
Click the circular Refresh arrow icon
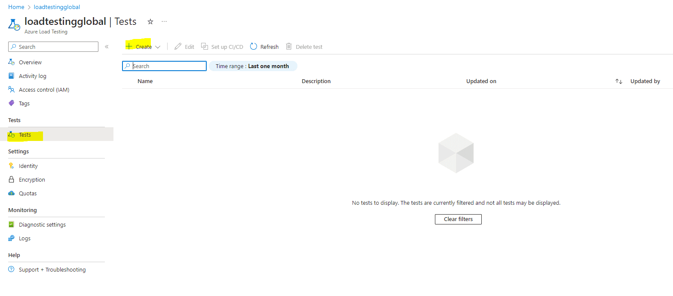point(254,46)
